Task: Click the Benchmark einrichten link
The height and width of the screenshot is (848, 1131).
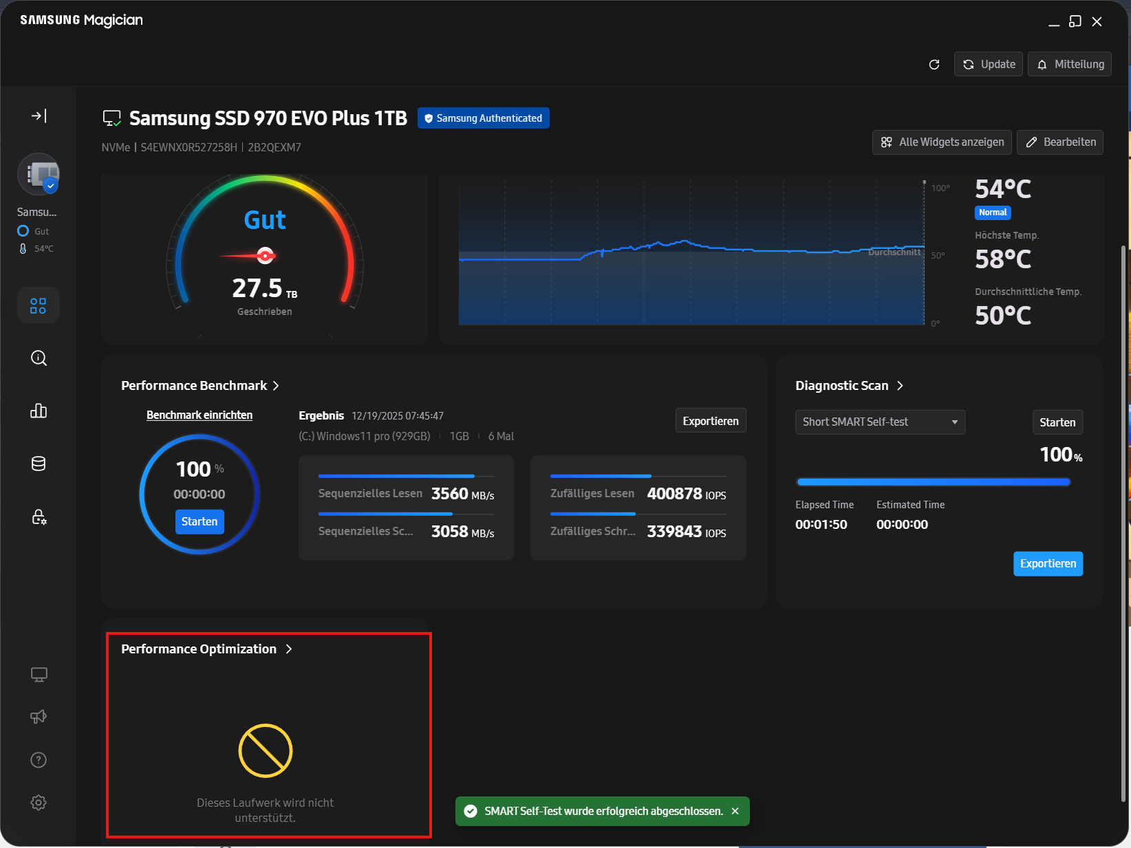Action: [x=200, y=415]
